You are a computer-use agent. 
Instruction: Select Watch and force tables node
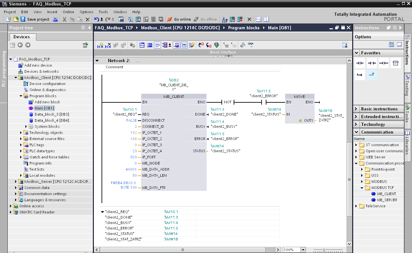pos(49,157)
